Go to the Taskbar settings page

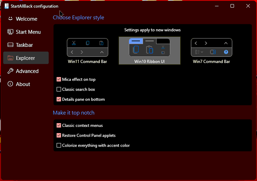click(24, 45)
